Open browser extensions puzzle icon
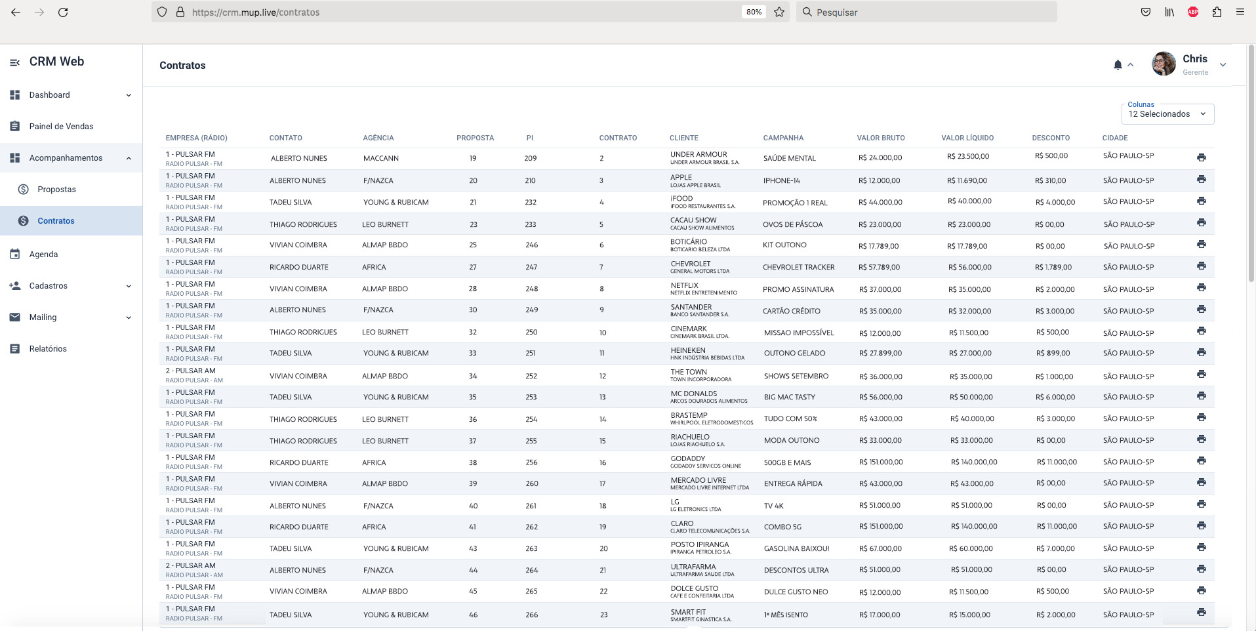1256x631 pixels. (1217, 12)
